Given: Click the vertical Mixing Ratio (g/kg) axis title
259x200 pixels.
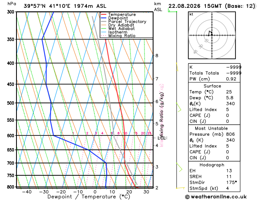Looking at the screenshot, I should [x=161, y=115].
